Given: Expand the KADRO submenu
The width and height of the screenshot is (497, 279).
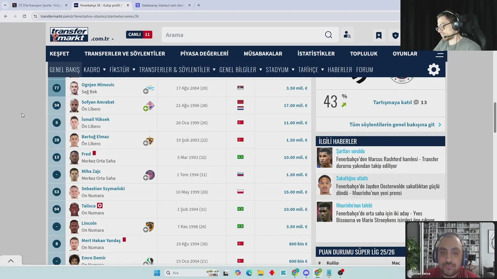Looking at the screenshot, I should 104,70.
